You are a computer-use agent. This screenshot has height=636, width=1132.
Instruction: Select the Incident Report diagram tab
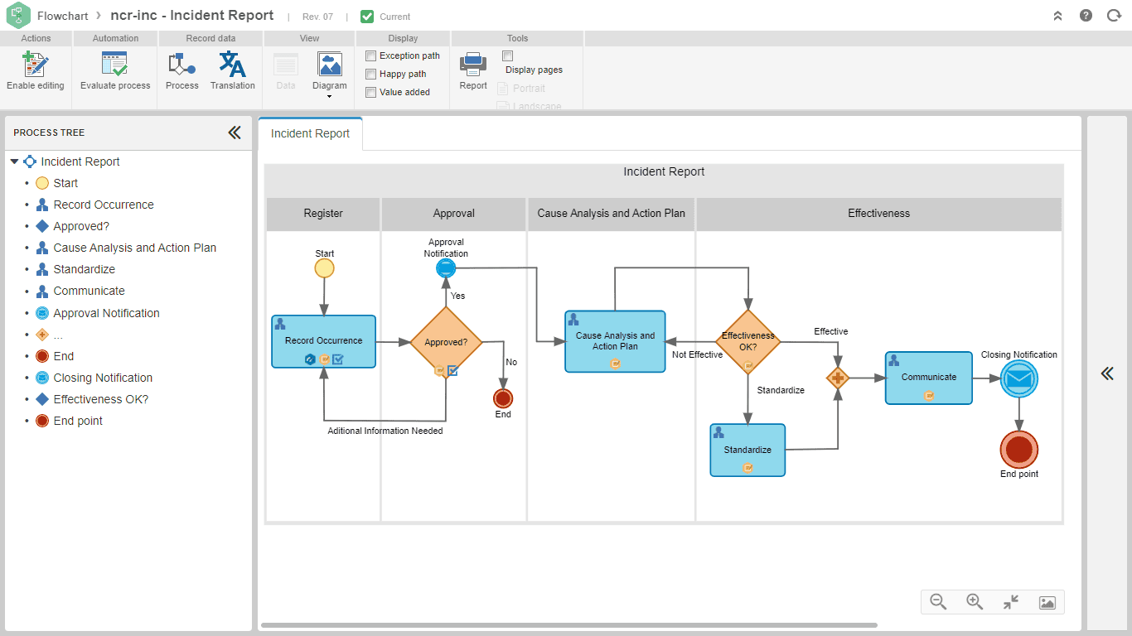point(310,133)
